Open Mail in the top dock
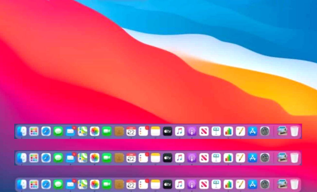Viewport: 317px width, 192px height. (x=71, y=131)
